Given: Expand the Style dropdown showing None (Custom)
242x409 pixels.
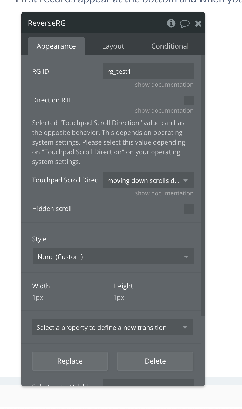Looking at the screenshot, I should (113, 256).
